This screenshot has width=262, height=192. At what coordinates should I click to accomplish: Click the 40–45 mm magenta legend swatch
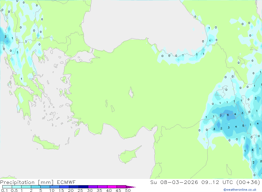[x=112, y=187]
